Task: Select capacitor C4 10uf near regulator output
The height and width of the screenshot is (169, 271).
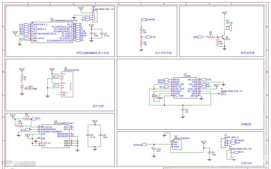Action: pos(209,152)
